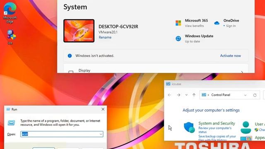Go back in the Control Panel window
This screenshot has width=265, height=149.
(169, 95)
